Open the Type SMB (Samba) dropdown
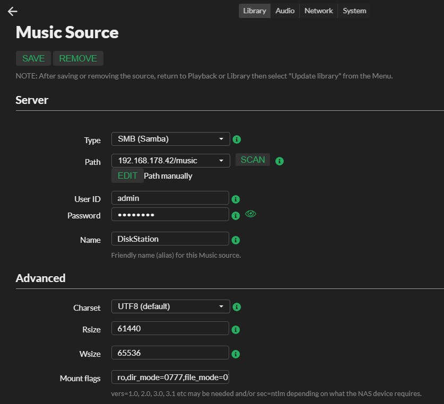This screenshot has width=444, height=404. (170, 139)
